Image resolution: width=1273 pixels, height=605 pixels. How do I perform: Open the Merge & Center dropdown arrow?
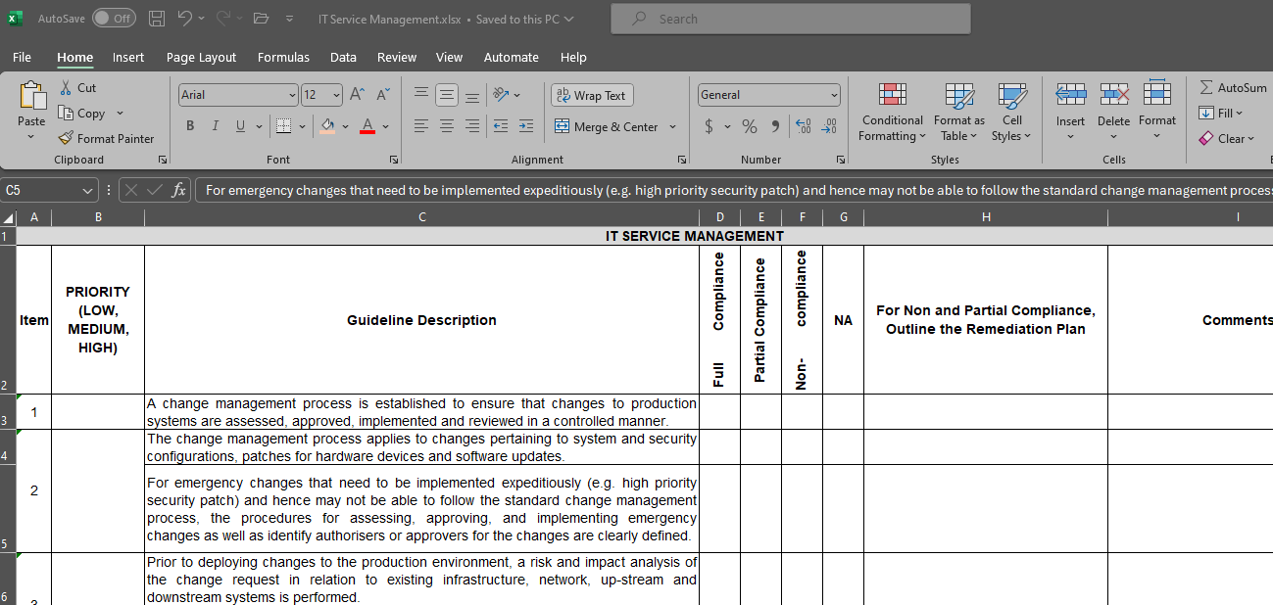click(673, 126)
